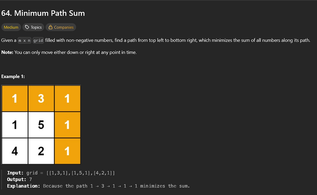Click the 'm x n' inline code chip

point(24,40)
